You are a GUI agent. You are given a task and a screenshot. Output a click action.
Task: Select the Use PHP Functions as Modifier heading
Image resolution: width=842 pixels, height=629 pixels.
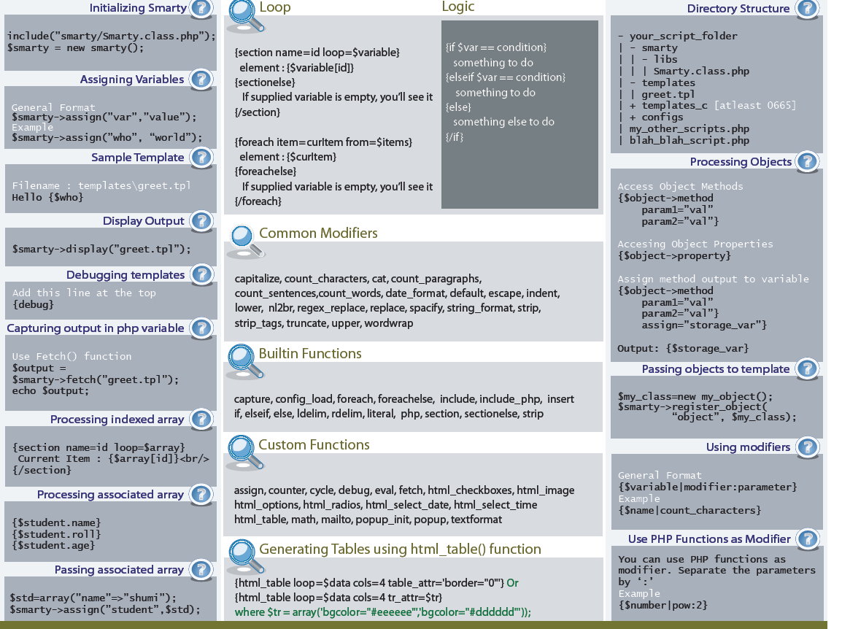pos(709,539)
